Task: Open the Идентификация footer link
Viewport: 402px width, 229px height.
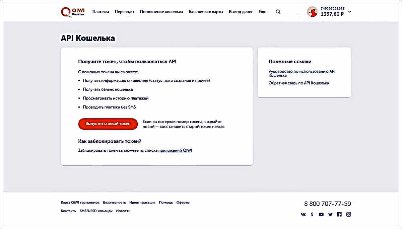Action: (x=142, y=203)
